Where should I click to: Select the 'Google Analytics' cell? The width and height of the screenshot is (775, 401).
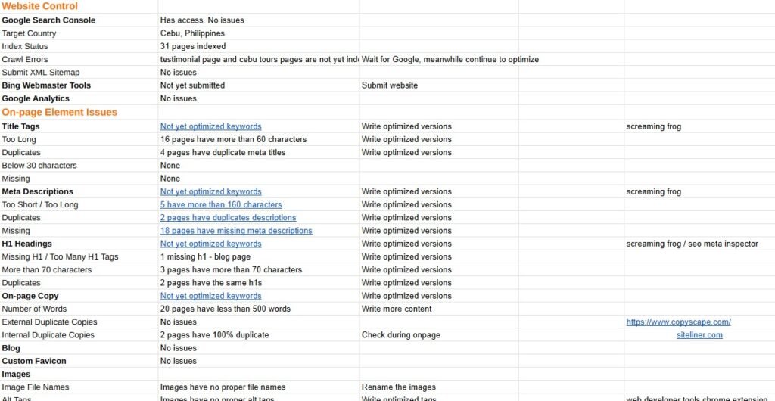pyautogui.click(x=79, y=98)
